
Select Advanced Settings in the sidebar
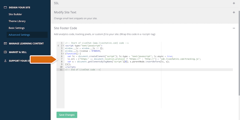27,35
